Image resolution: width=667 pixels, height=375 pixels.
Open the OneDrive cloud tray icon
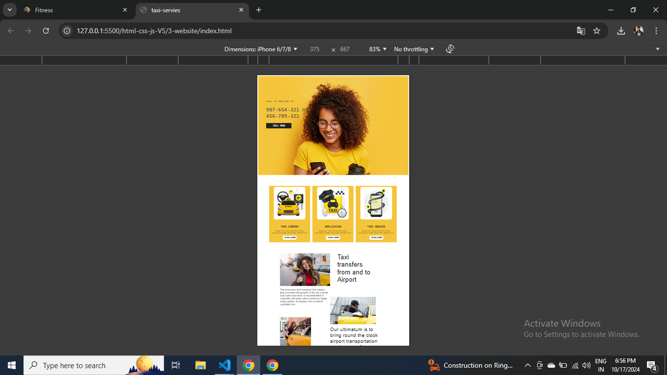point(551,365)
